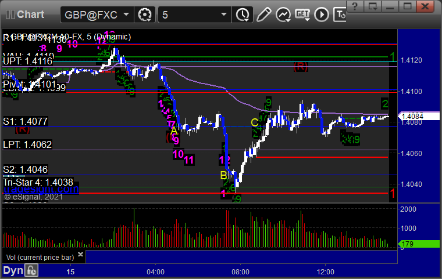The width and height of the screenshot is (442, 279).
Task: Click the UPT: 1.4116 label
Action: point(28,61)
